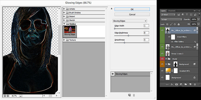Viewport: 201px width, 100px height.
Task: Hide Gradient Fill 1 layer
Action: point(162,71)
